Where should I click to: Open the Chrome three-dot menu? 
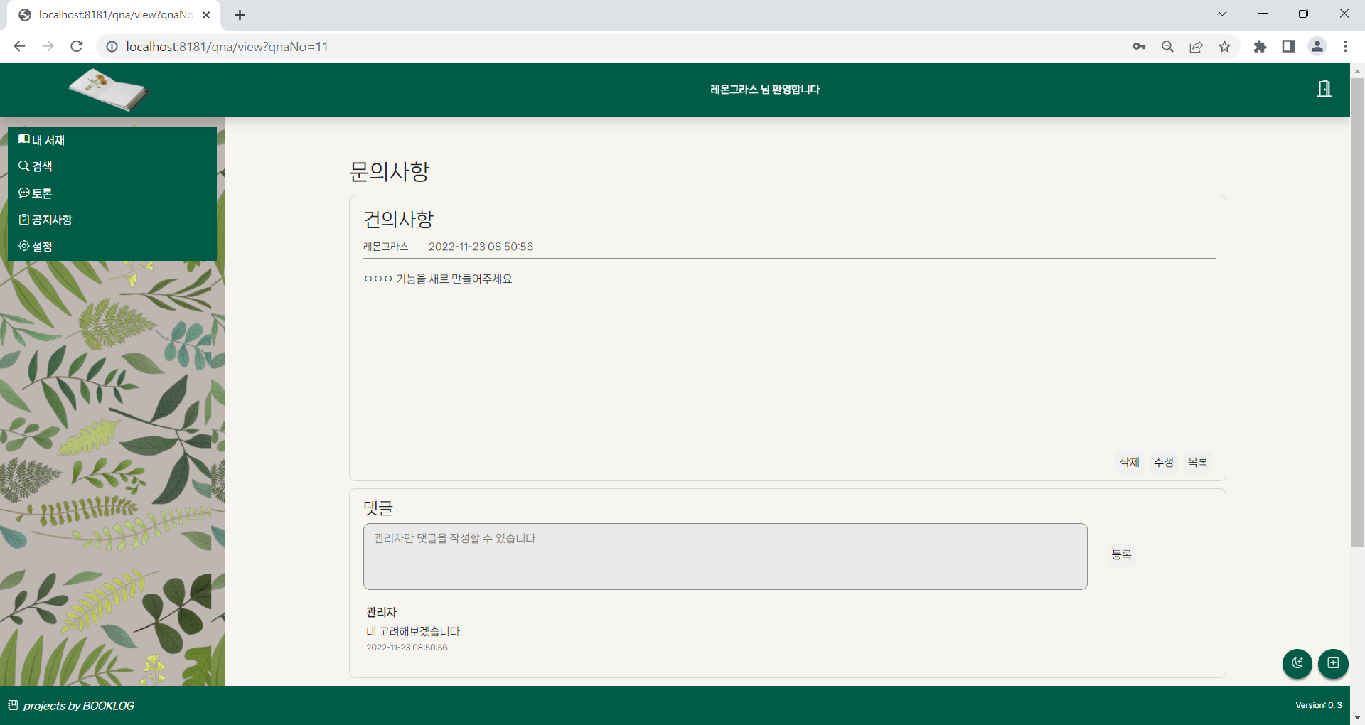point(1345,46)
